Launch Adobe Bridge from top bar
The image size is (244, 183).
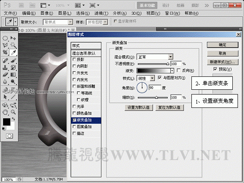pyautogui.click(x=21, y=6)
